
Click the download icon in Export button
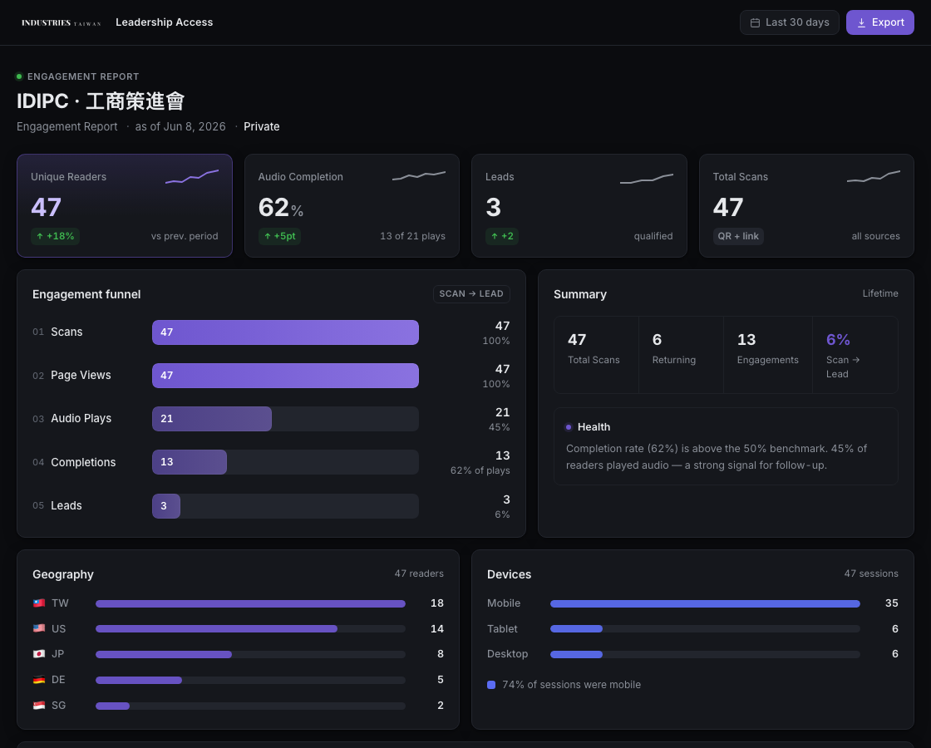(861, 22)
